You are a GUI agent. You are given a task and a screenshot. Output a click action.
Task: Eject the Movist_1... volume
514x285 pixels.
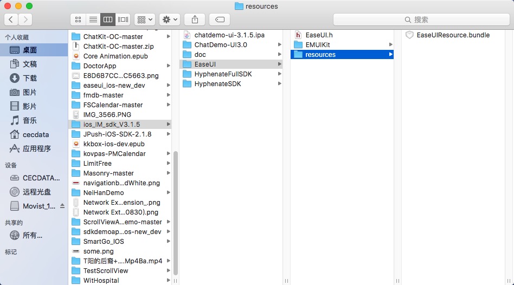pyautogui.click(x=62, y=206)
